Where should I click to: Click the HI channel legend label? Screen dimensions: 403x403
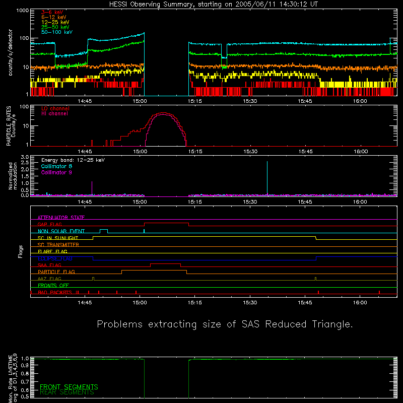coord(54,114)
